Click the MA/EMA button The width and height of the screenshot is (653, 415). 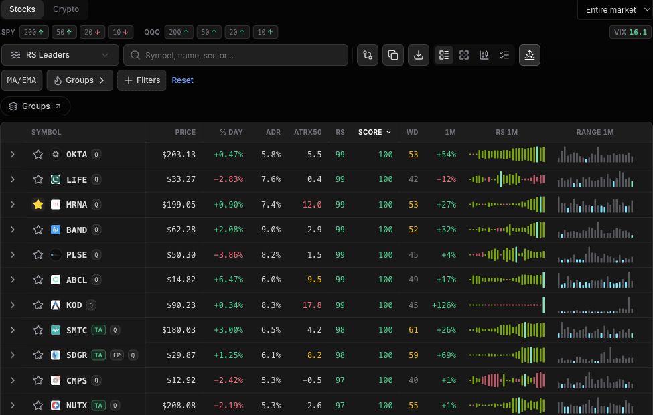[21, 80]
